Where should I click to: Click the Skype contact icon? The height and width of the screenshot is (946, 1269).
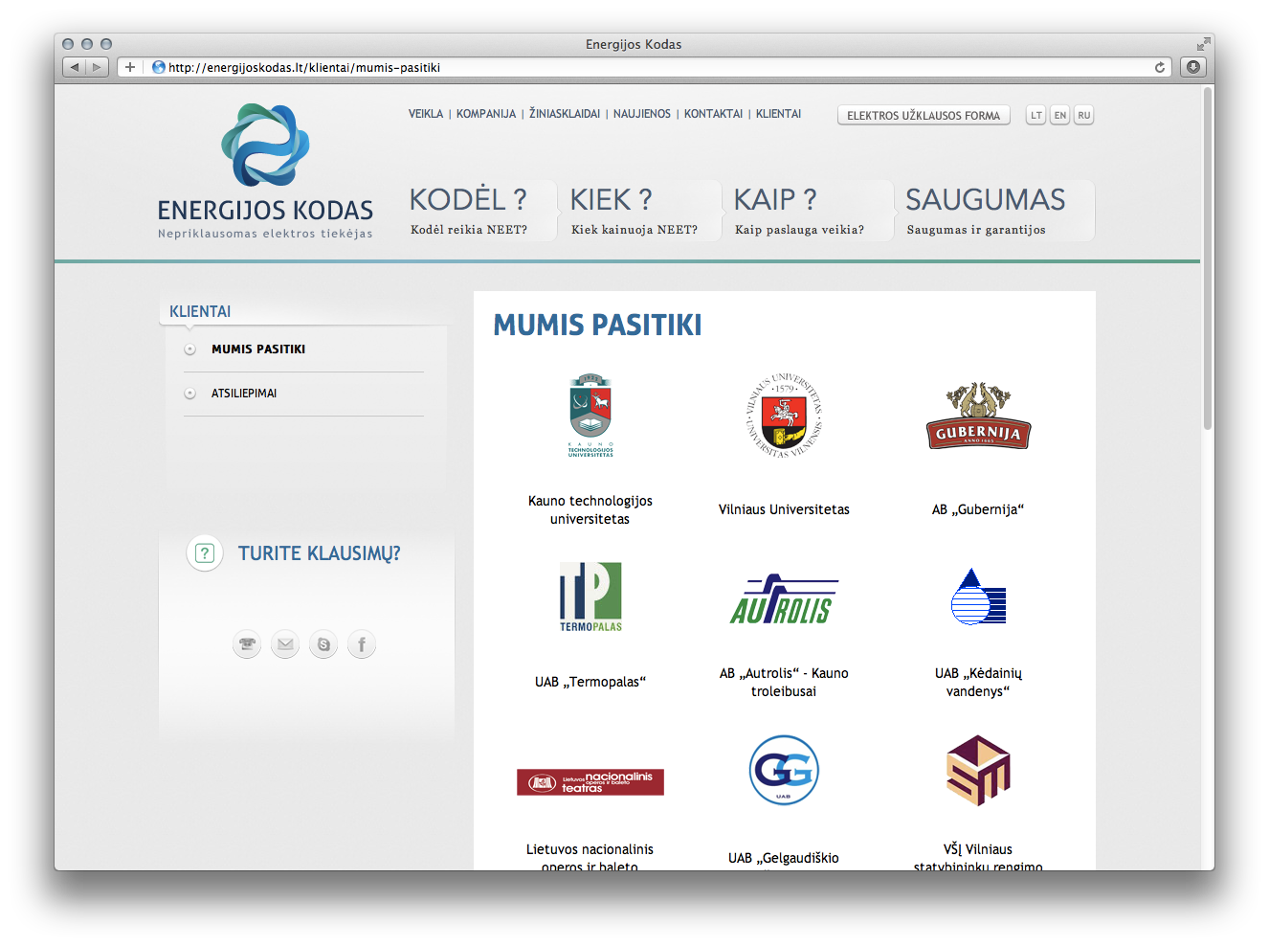click(323, 644)
